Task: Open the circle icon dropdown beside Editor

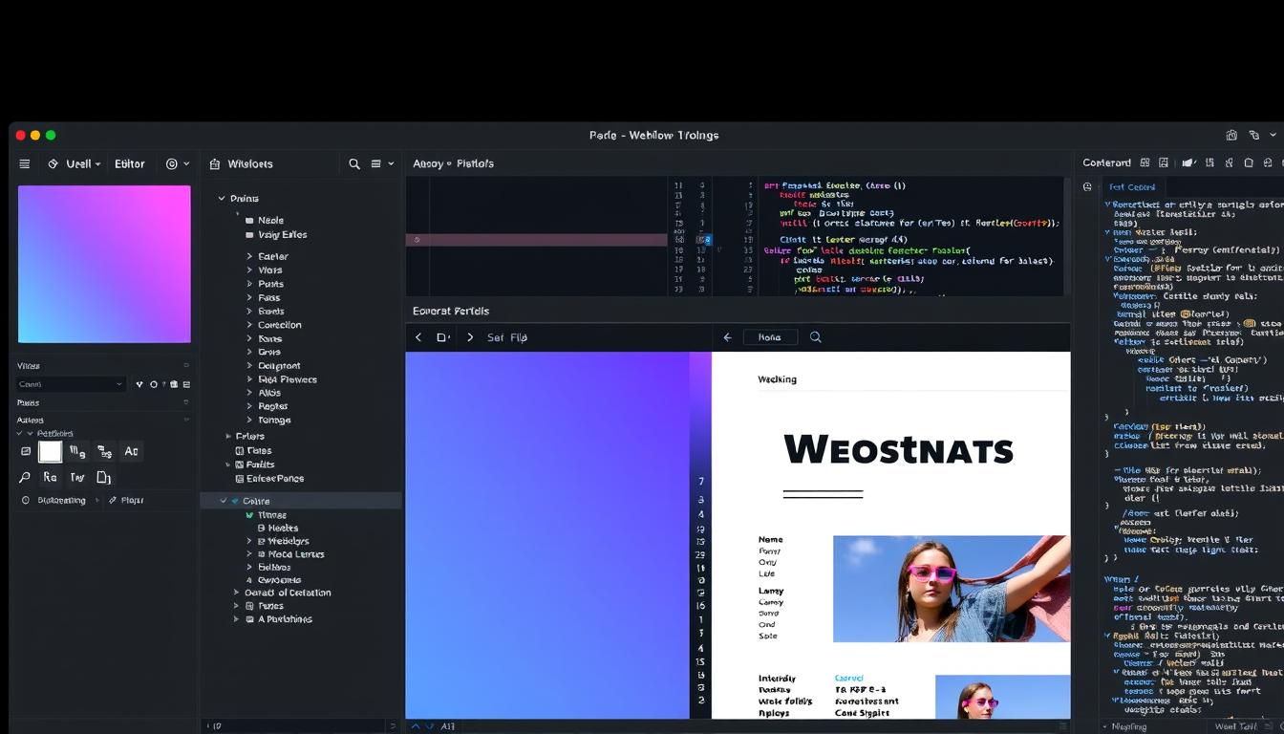Action: 178,164
